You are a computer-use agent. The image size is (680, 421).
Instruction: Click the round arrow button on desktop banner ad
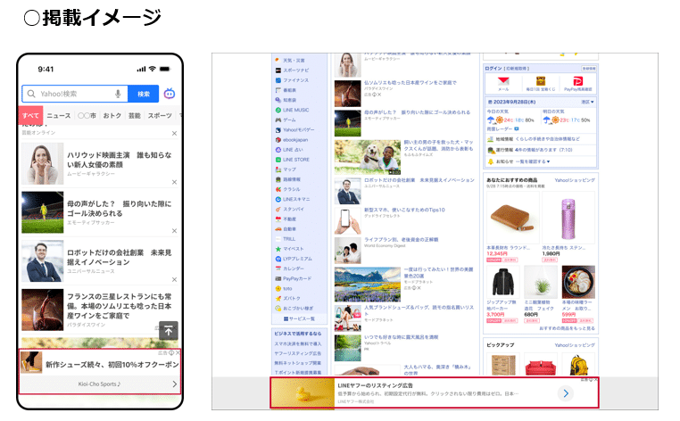566,392
